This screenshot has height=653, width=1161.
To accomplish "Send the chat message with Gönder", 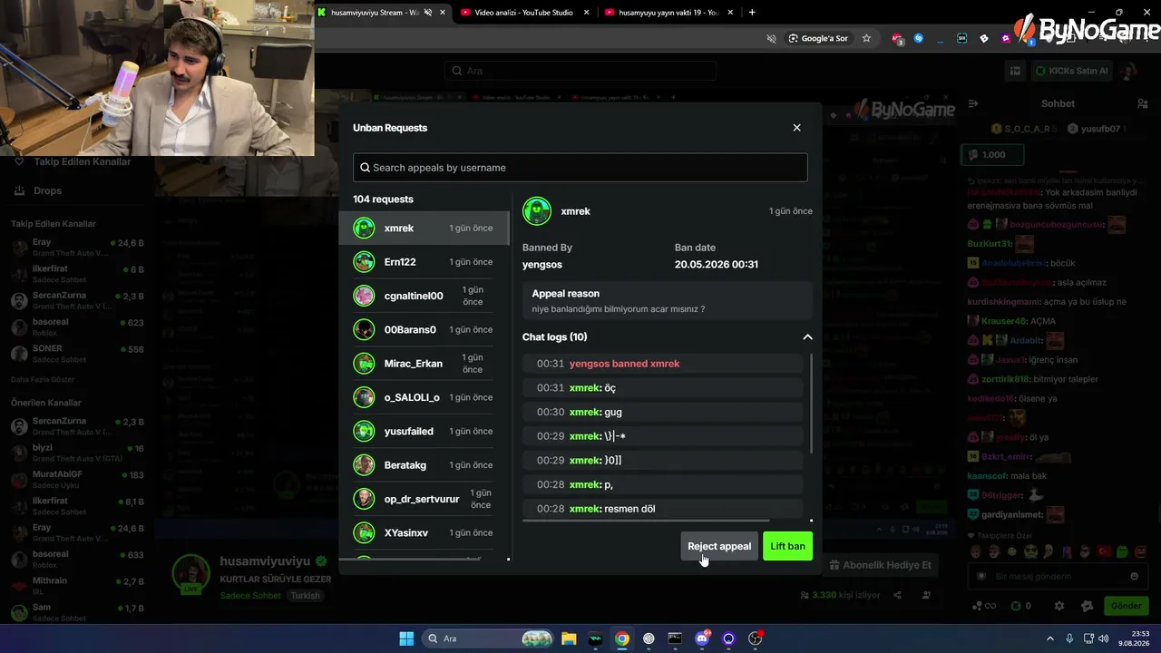I will coord(1126,606).
